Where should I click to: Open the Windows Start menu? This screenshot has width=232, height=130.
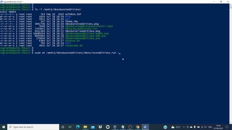click(4, 127)
